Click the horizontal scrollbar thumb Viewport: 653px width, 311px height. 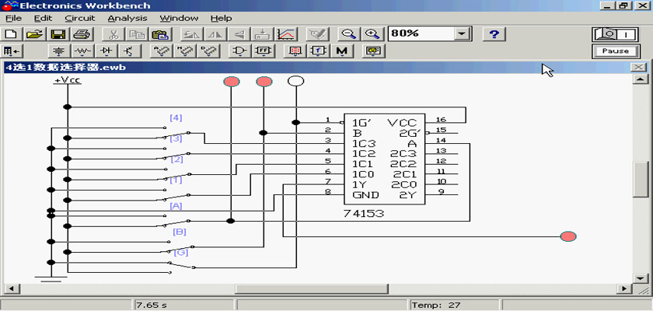tap(312, 288)
